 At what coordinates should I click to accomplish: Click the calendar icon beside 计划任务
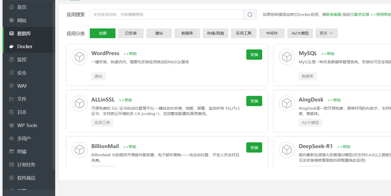click(x=12, y=164)
